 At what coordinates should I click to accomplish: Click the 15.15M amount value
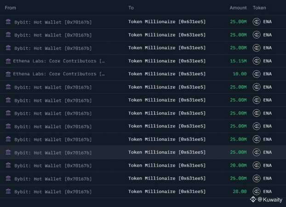(x=238, y=61)
